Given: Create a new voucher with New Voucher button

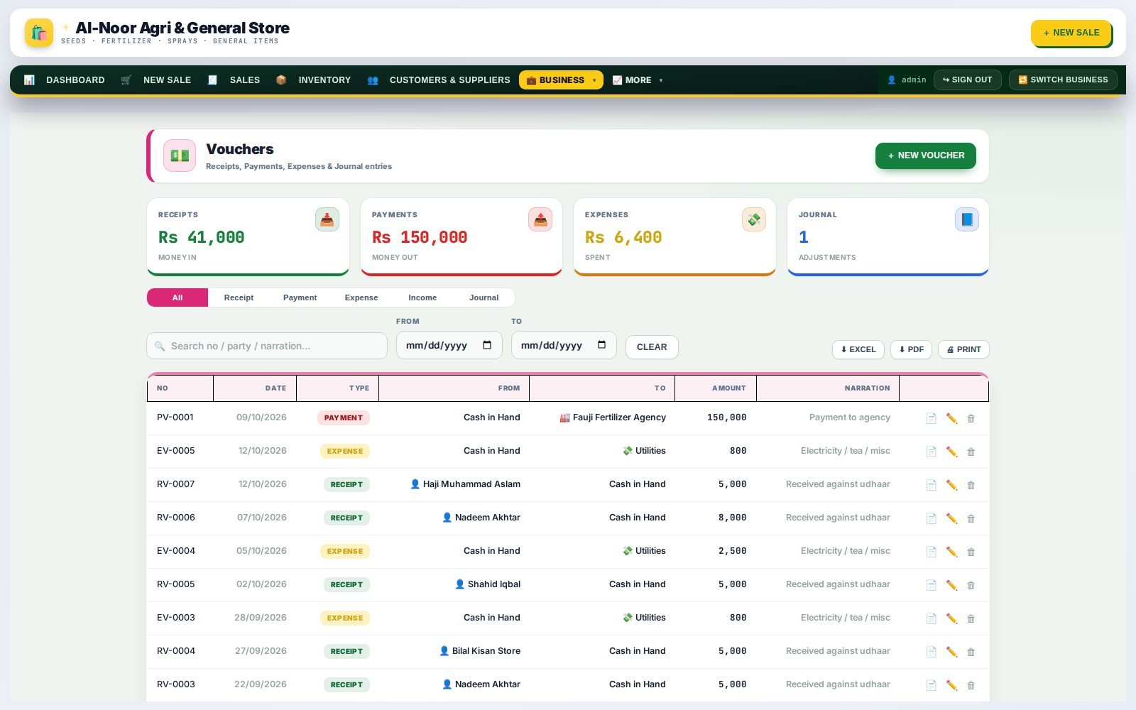Looking at the screenshot, I should (925, 155).
